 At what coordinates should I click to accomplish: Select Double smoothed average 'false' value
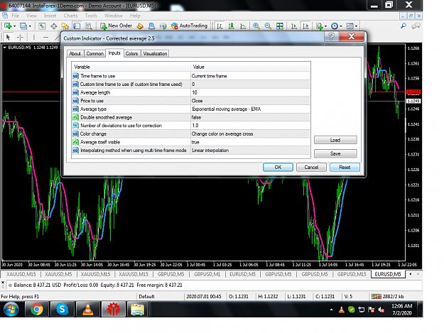pyautogui.click(x=251, y=117)
